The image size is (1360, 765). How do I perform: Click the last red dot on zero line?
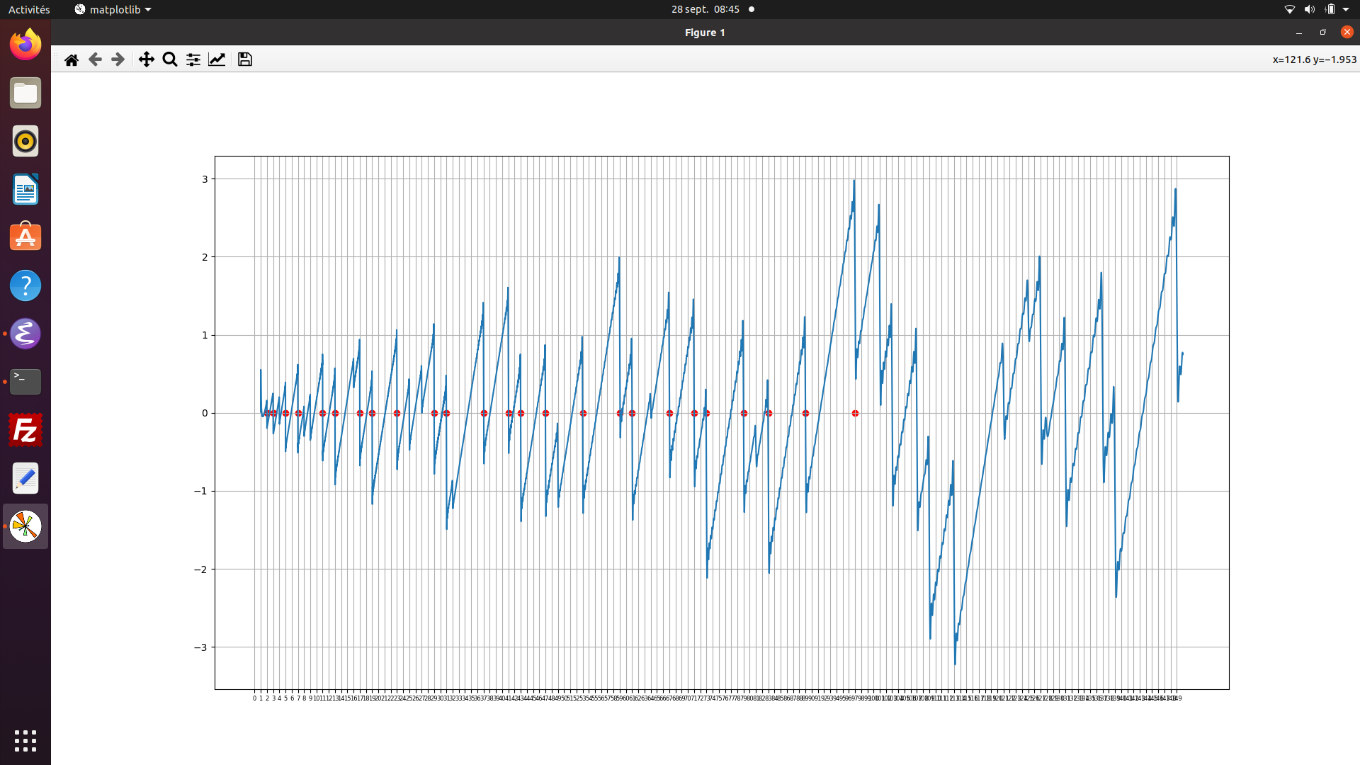coord(855,413)
